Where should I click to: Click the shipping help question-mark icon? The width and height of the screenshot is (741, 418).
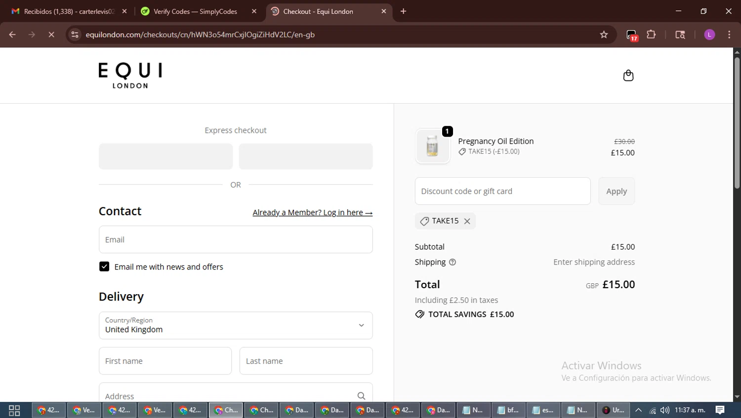[453, 262]
